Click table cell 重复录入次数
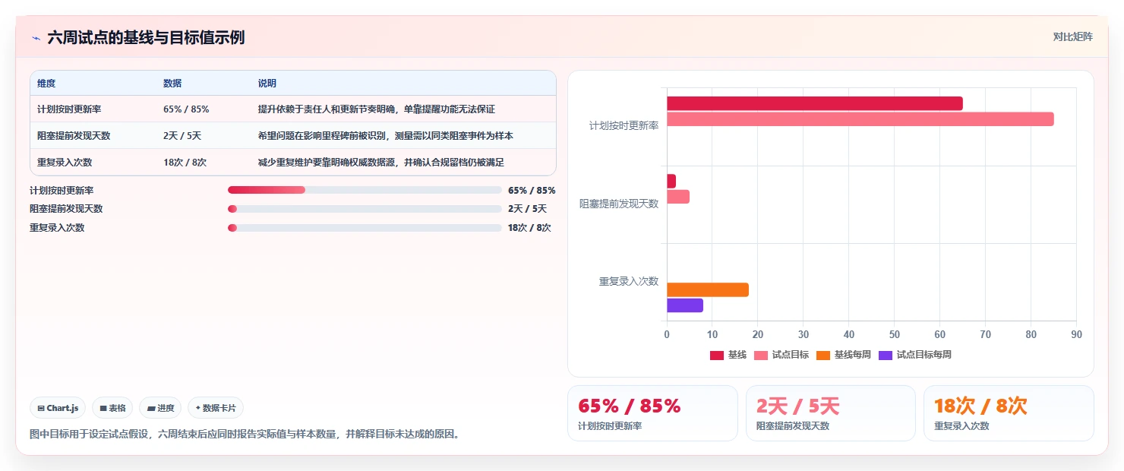Screen dimensions: 1124x471 [65, 163]
